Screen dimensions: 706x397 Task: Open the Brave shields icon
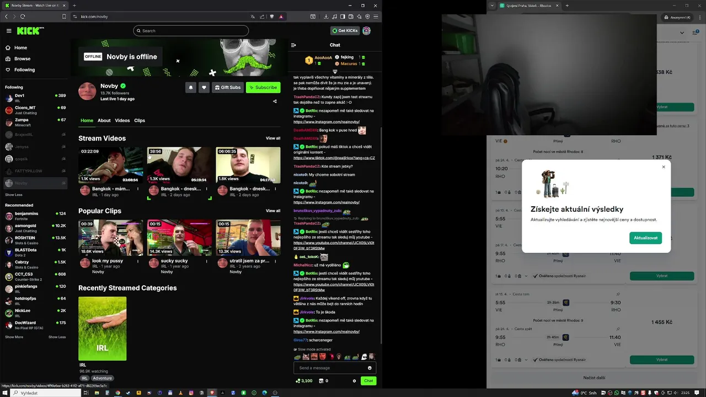pos(271,17)
